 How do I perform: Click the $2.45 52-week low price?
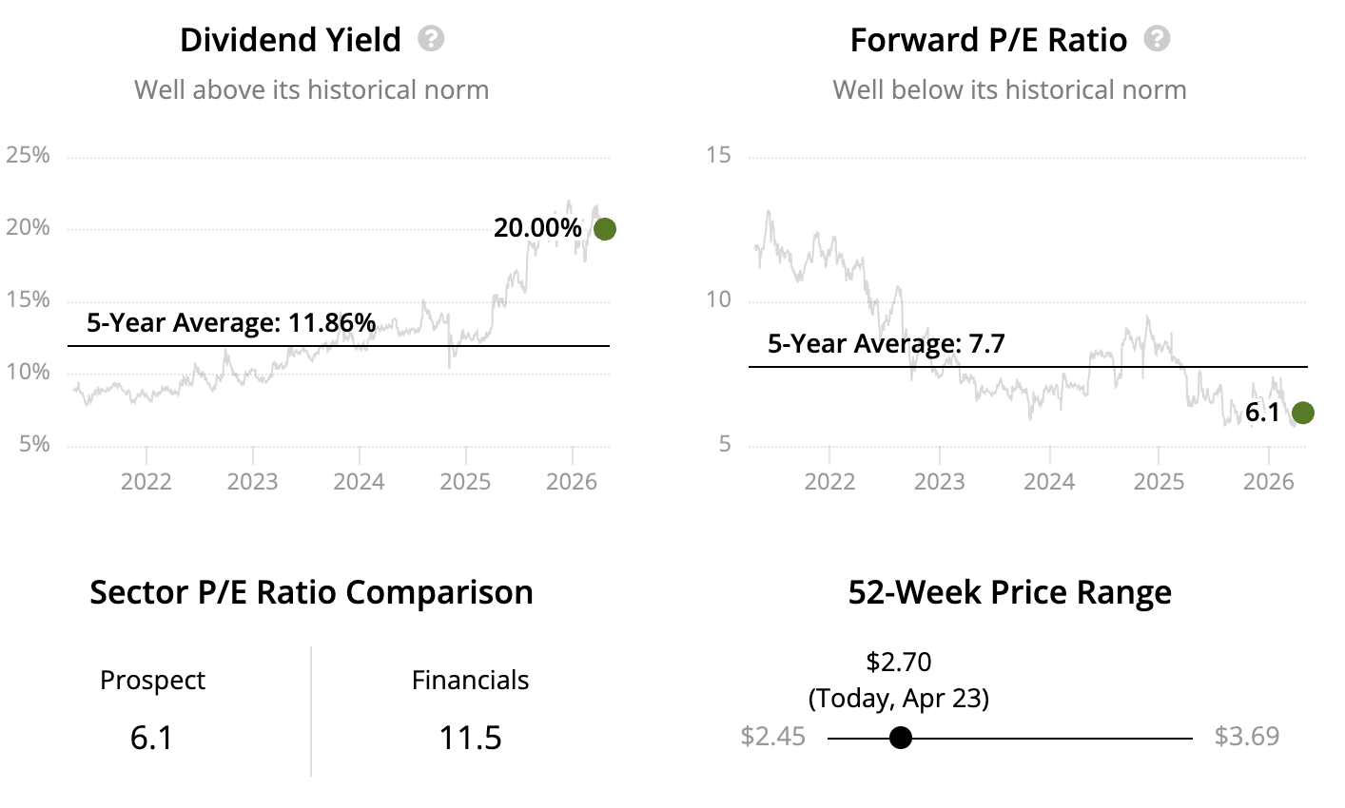pyautogui.click(x=772, y=737)
